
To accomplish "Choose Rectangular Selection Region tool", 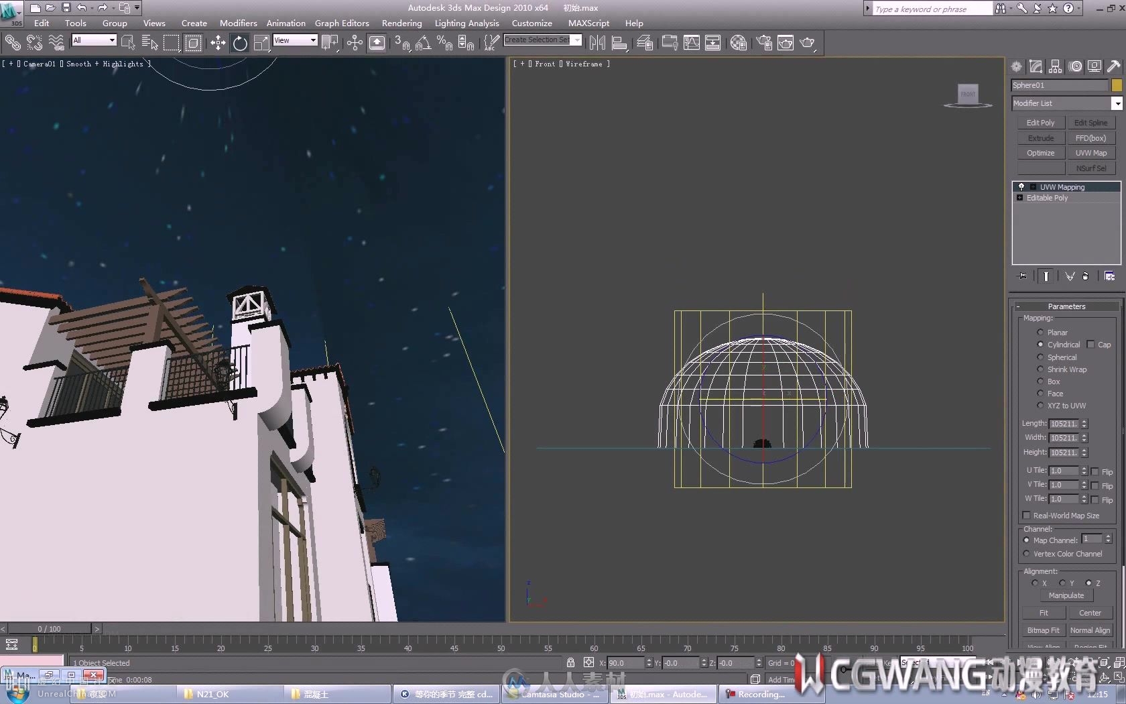I will [172, 43].
